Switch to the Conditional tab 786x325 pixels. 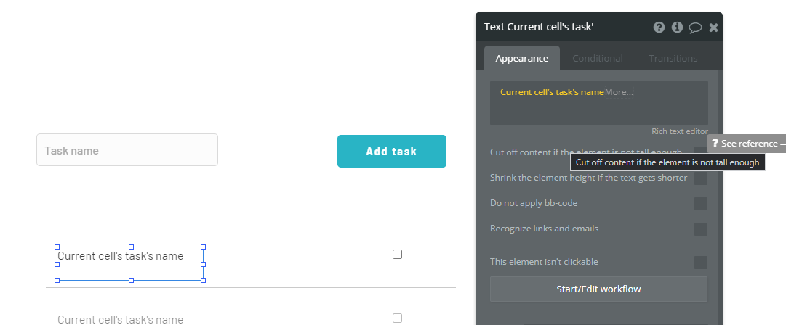pyautogui.click(x=597, y=58)
